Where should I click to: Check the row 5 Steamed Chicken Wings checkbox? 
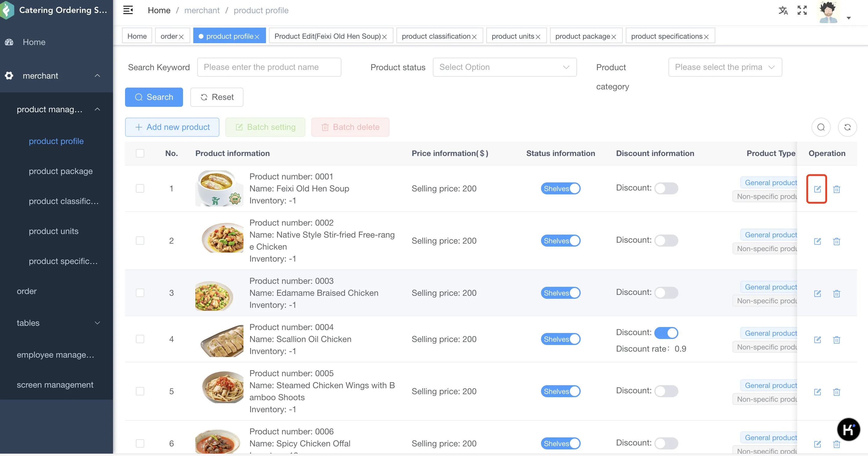140,391
